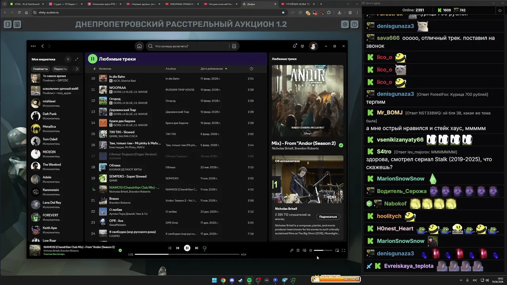Screen dimensions: 507x285
Task: Open Discord from Windows taskbar
Action: coord(232,280)
